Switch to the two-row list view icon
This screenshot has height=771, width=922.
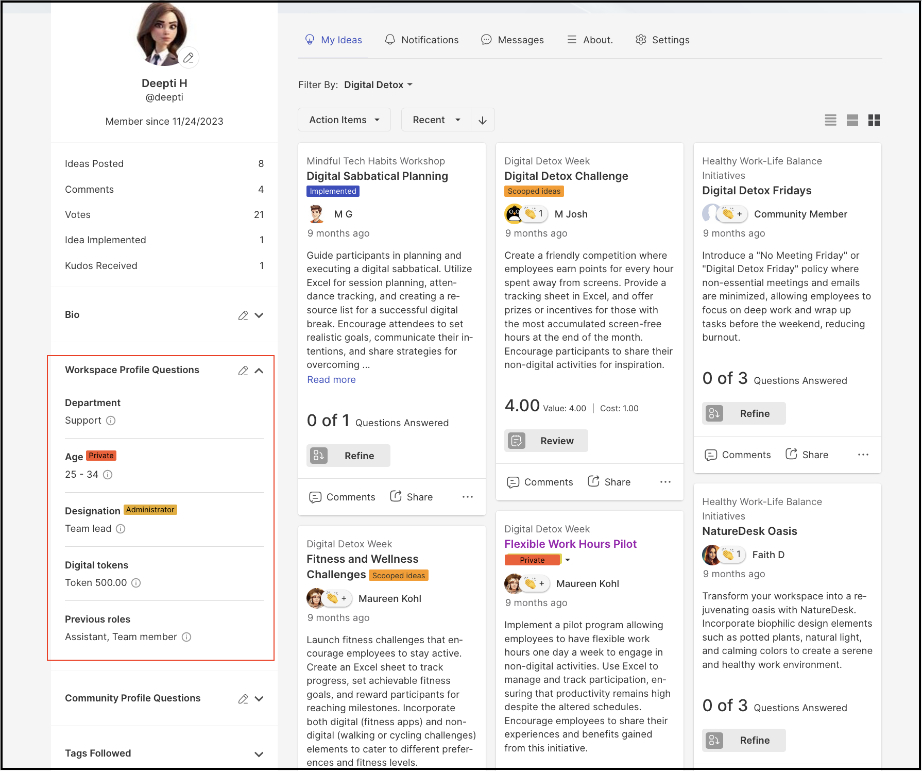tap(852, 120)
